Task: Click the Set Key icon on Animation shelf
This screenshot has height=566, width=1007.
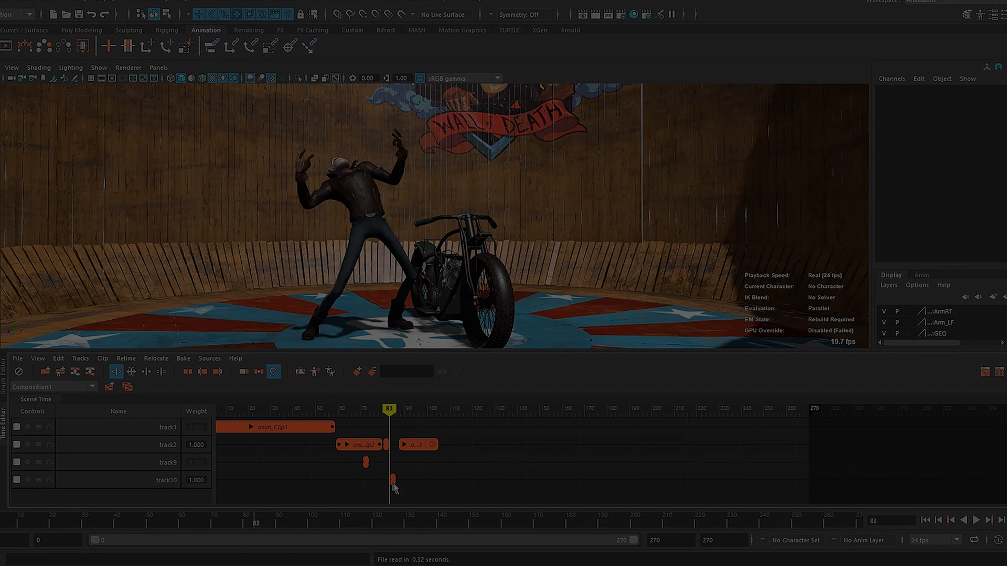Action: tap(109, 46)
